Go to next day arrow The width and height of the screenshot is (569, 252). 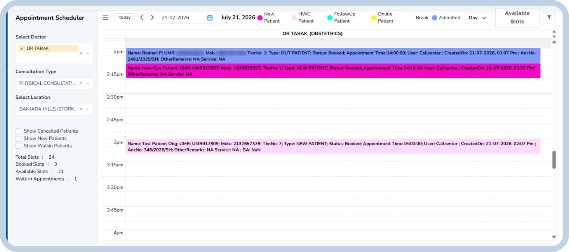(152, 17)
